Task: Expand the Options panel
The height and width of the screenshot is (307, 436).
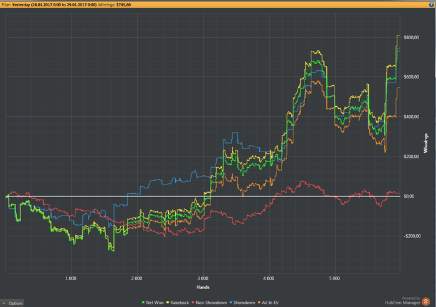Action: point(12,303)
